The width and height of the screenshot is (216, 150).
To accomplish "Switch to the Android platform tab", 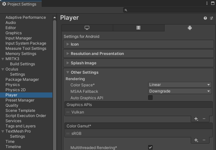I will point(190,28).
